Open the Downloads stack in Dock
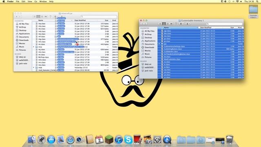The image size is (261, 147). pyautogui.click(x=201, y=140)
